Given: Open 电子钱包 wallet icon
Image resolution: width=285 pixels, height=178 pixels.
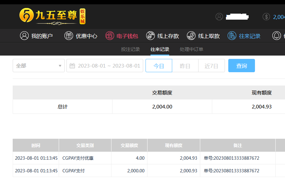Looking at the screenshot, I should (110, 36).
